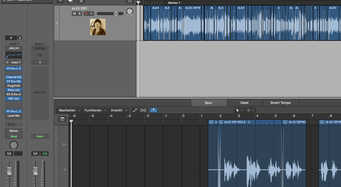Open the Level Mtr plugin slot

click(14, 116)
